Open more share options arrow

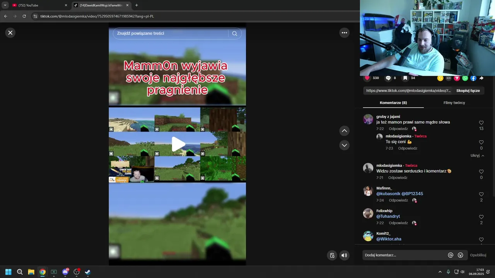coord(481,78)
